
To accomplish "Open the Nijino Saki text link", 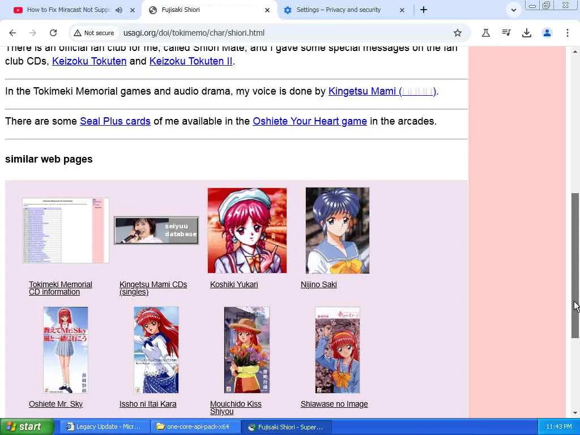I will (318, 284).
